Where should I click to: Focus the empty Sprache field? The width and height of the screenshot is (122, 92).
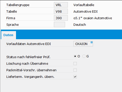pyautogui.click(x=59, y=25)
